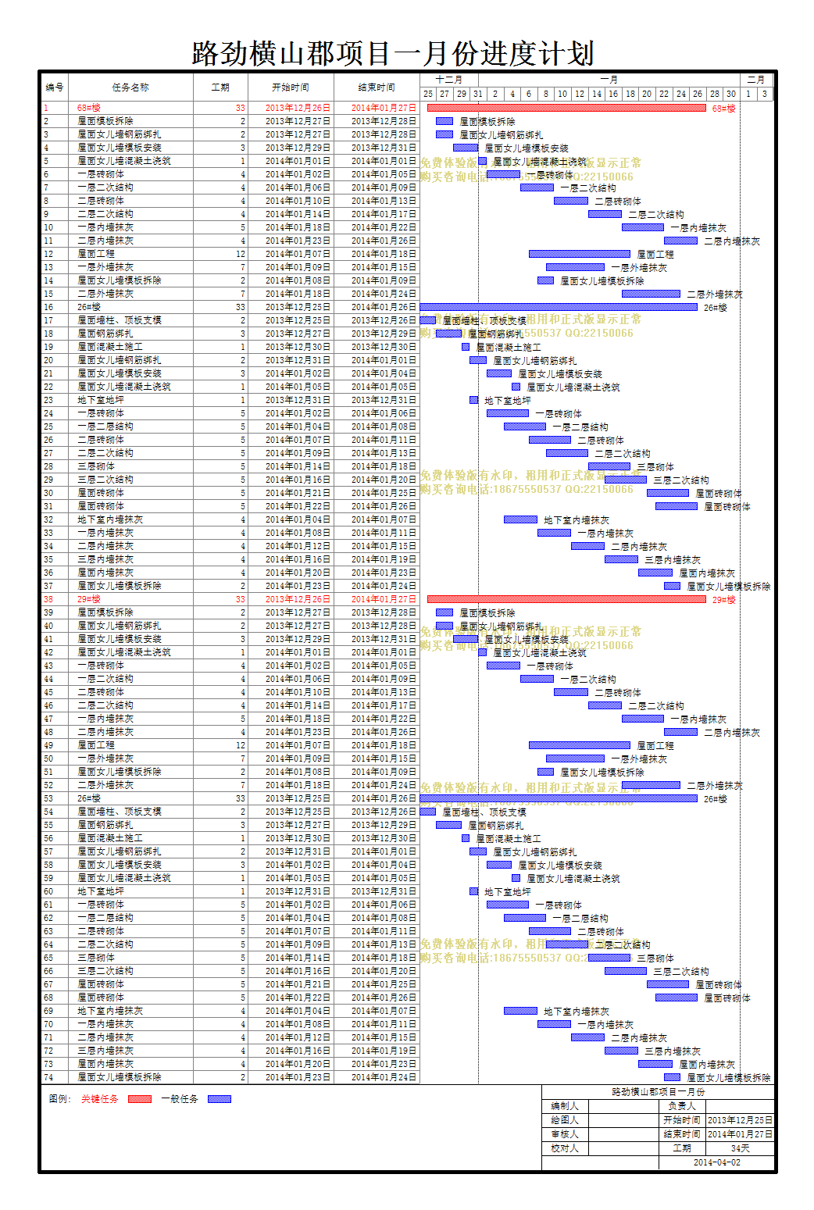Click the 二月 month header
814x1210 pixels.
click(x=756, y=80)
